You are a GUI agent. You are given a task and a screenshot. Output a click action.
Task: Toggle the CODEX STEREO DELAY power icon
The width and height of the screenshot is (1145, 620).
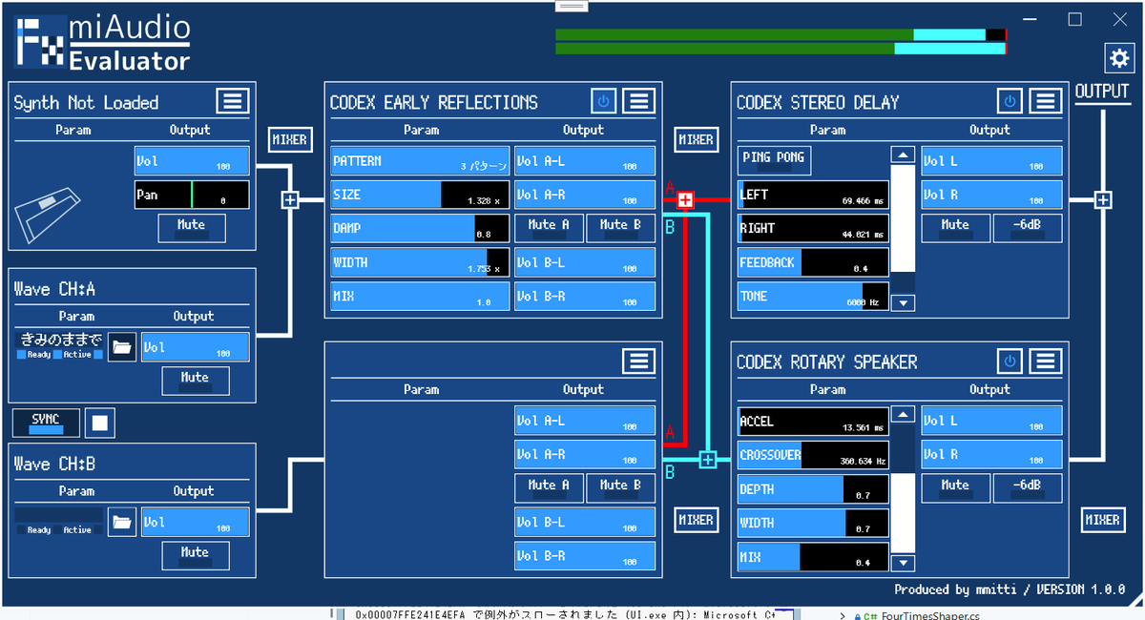point(1010,100)
